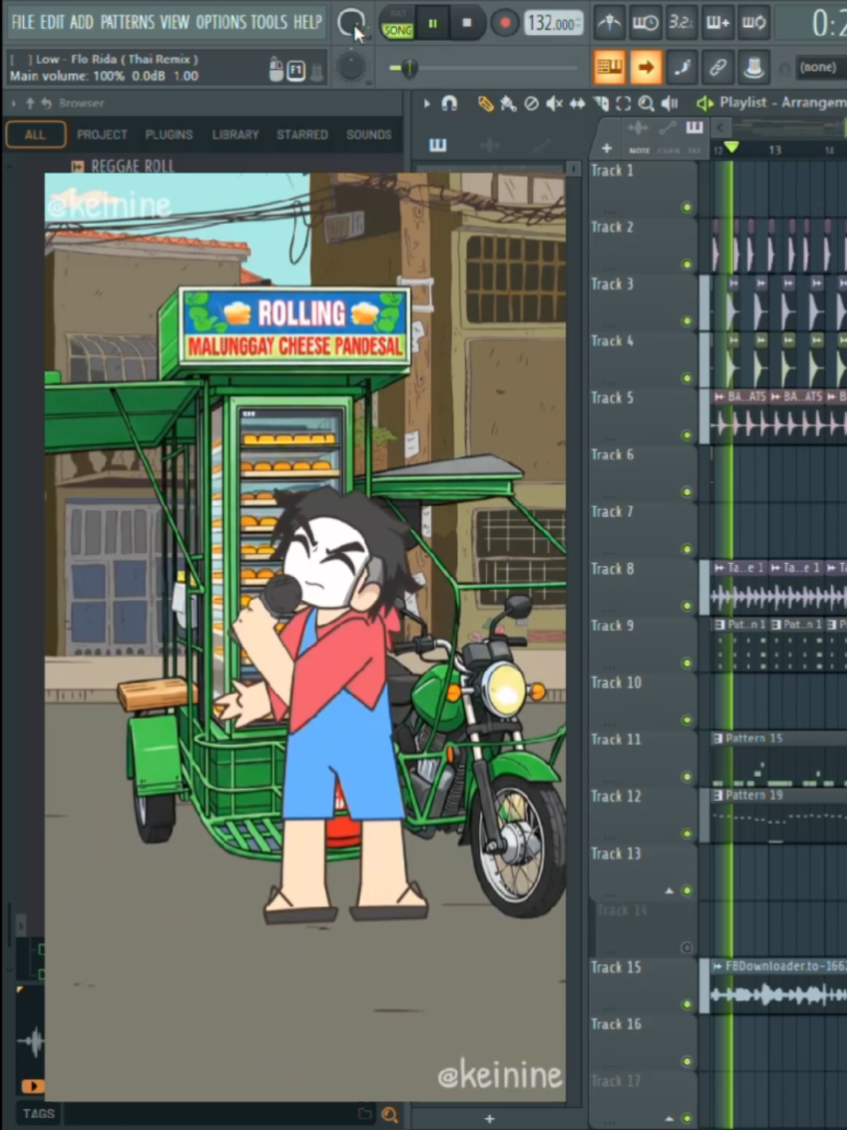Open the Playlist options menu arrow

[427, 104]
